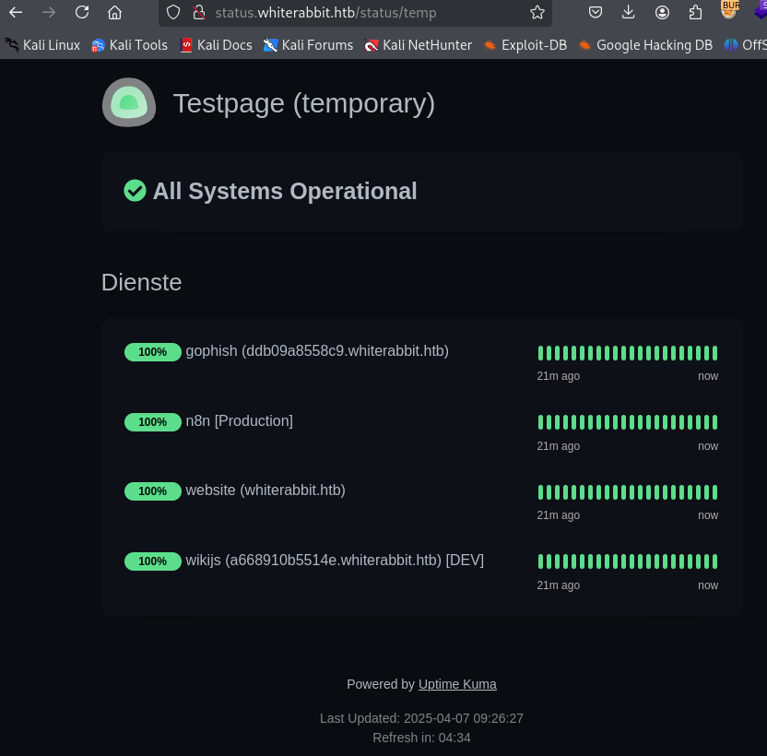Click the Uptime Kuma status page logo
Screen dimensions: 767x756
click(129, 102)
